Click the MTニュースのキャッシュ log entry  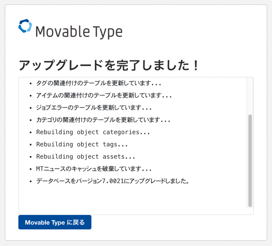point(94,169)
